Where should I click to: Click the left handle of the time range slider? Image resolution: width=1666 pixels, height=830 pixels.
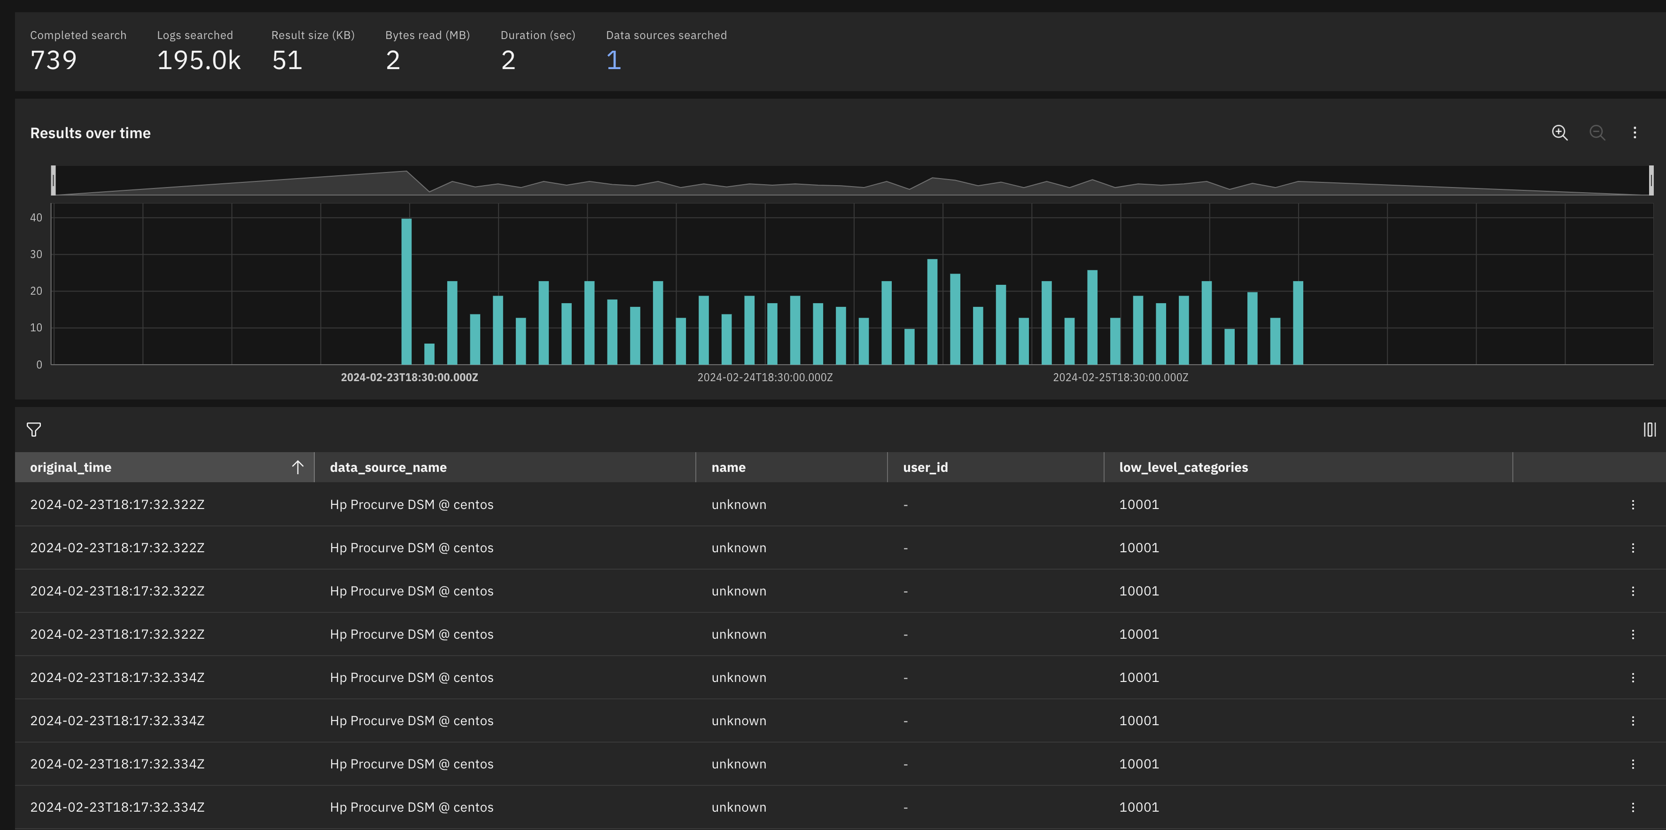coord(54,180)
